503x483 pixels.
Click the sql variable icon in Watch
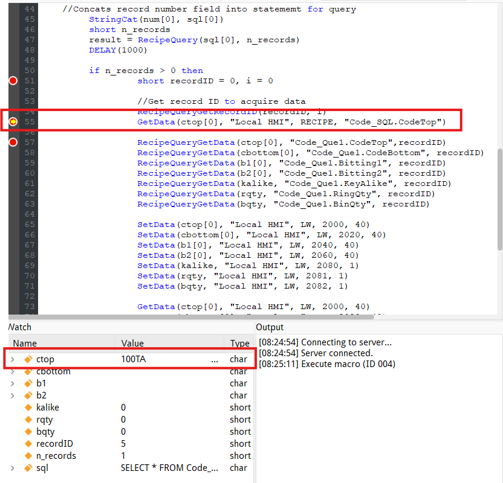(28, 468)
